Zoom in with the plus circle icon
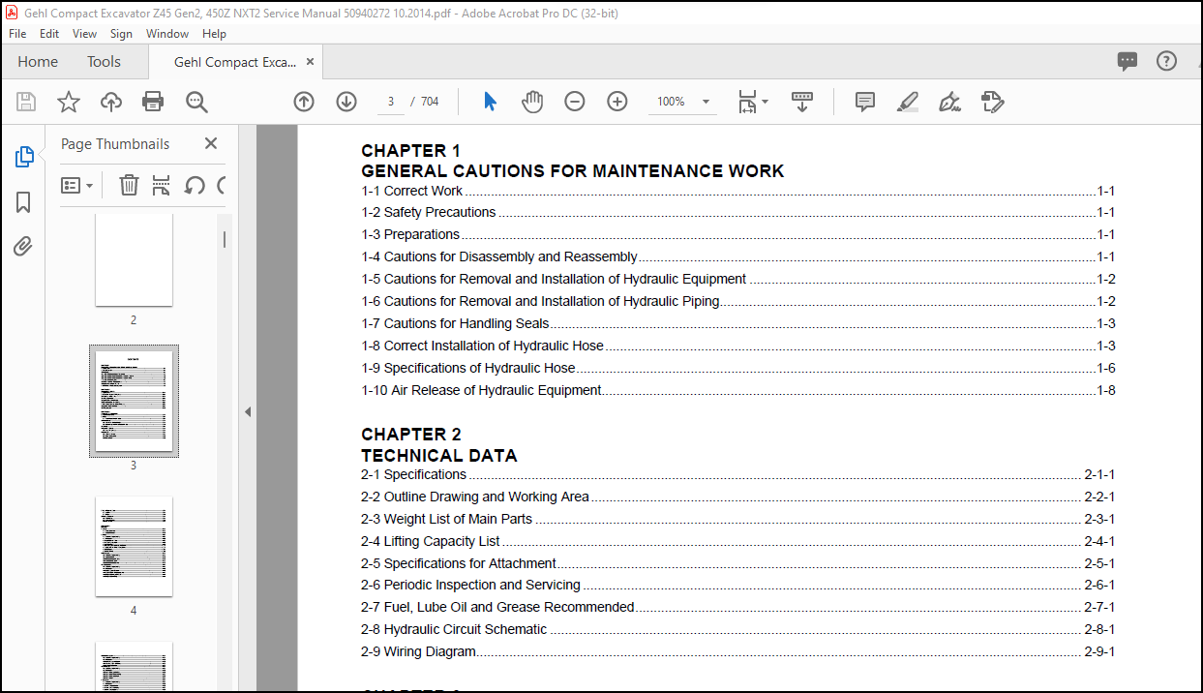1203x693 pixels. 617,102
